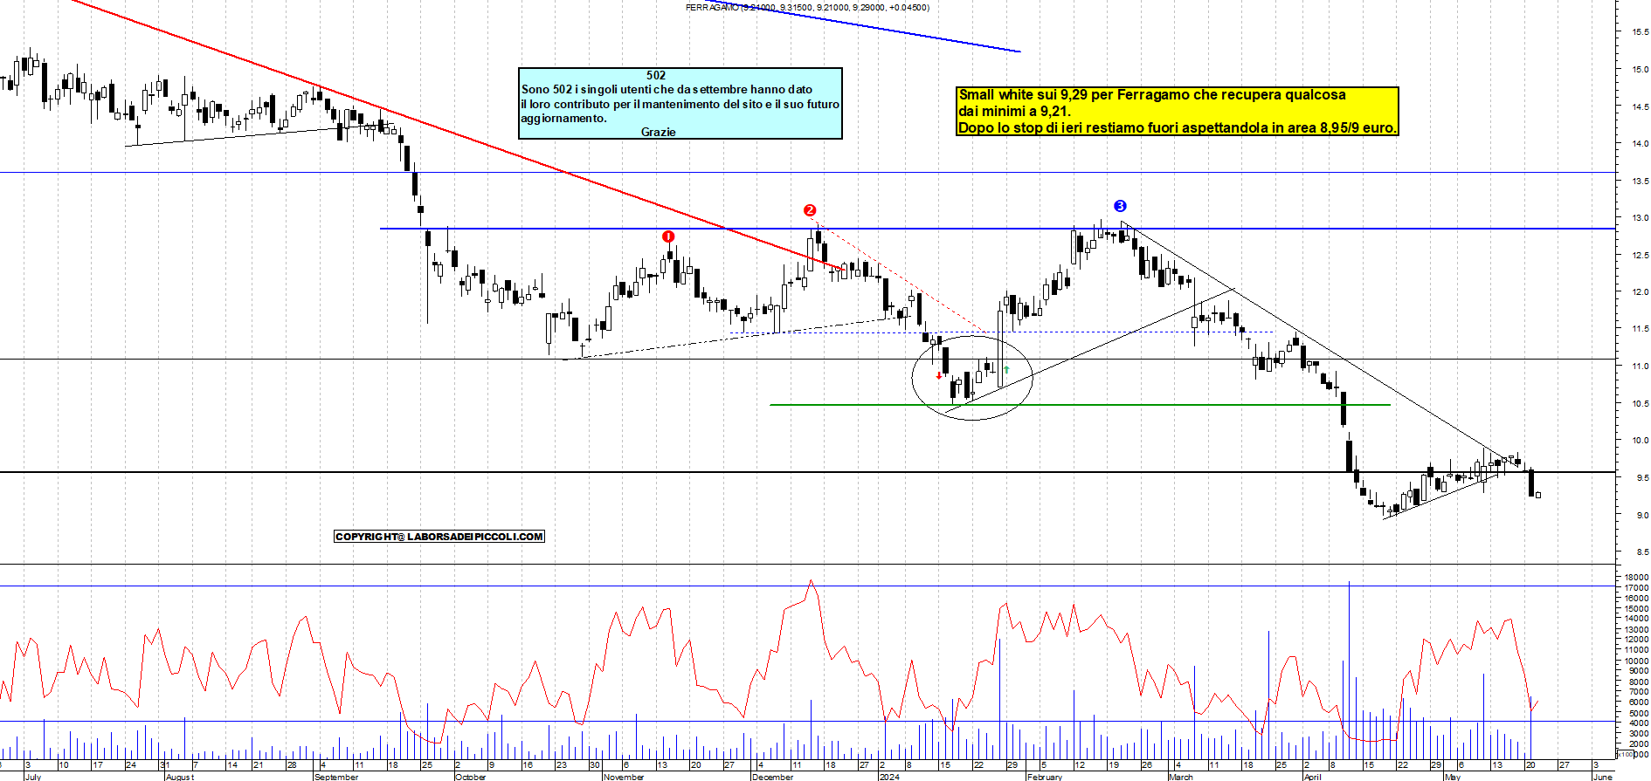1651x781 pixels.
Task: Click the 10.0 price axis label
Action: (x=1640, y=441)
